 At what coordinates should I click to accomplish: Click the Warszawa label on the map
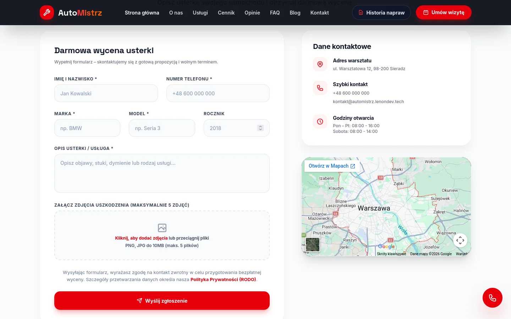374,208
